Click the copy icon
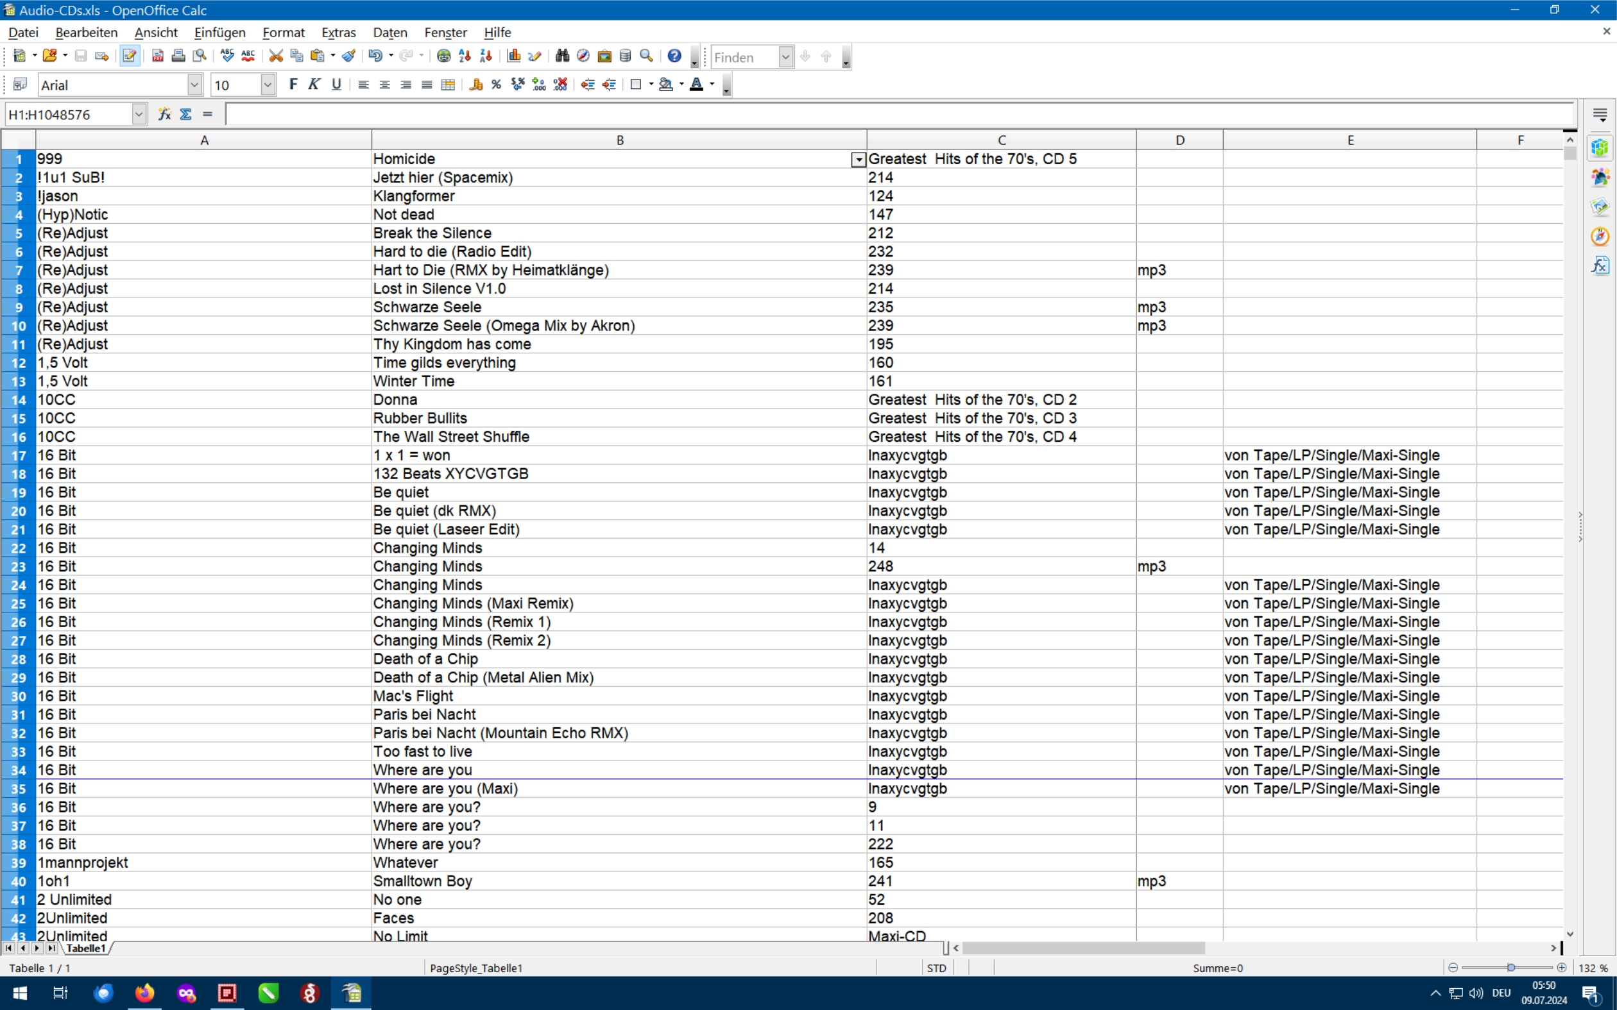Viewport: 1617px width, 1010px height. tap(296, 56)
